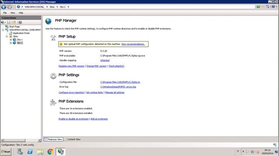The width and height of the screenshot is (279, 156).
Task: Collapse the WIN-0M4V1O0CNLL server tree node
Action: (x=3, y=30)
